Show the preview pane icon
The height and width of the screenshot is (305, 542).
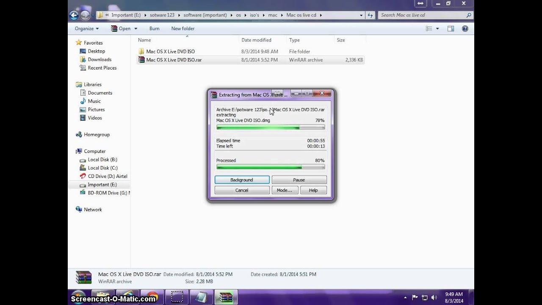[x=451, y=28]
